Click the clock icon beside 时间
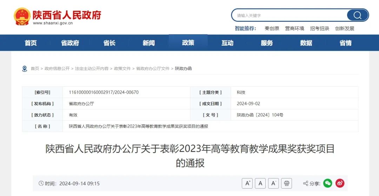This screenshot has height=196, width=379. pyautogui.click(x=41, y=183)
